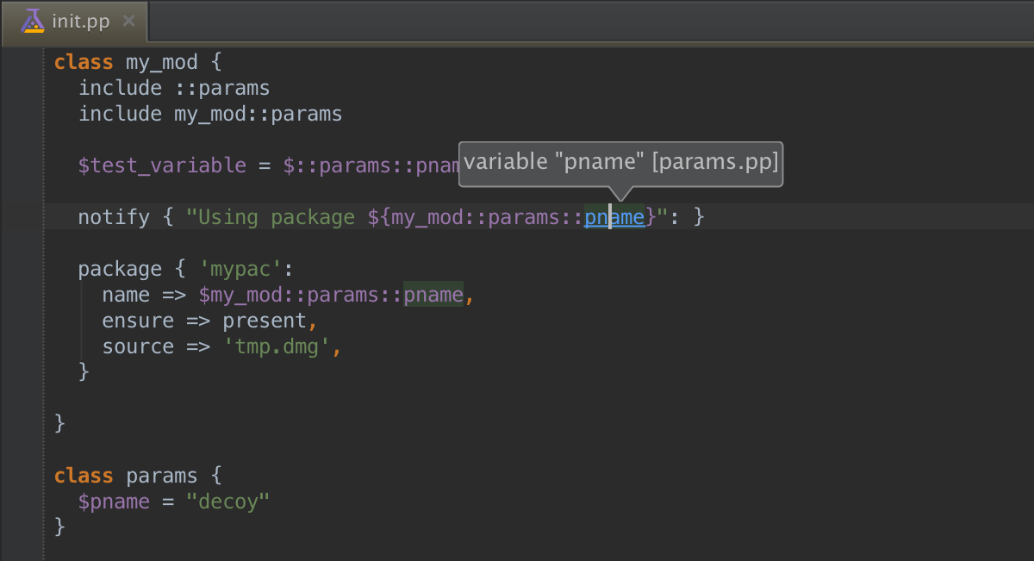Click the my_mod class name

162,62
